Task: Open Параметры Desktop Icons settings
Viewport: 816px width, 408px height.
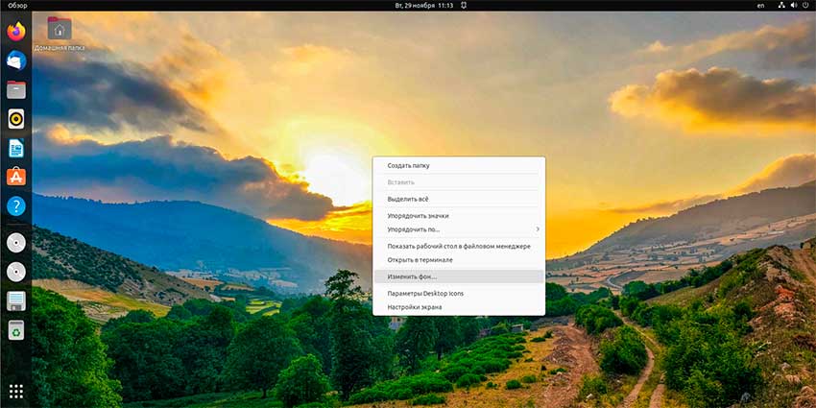Action: (x=425, y=293)
